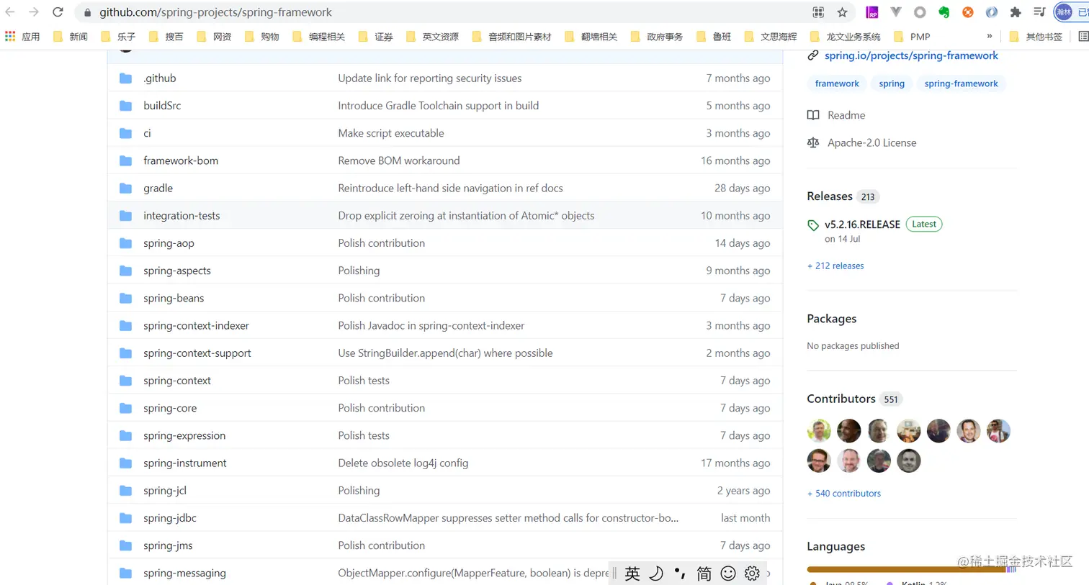
Task: Select the spring-framework topic tag
Action: (961, 83)
